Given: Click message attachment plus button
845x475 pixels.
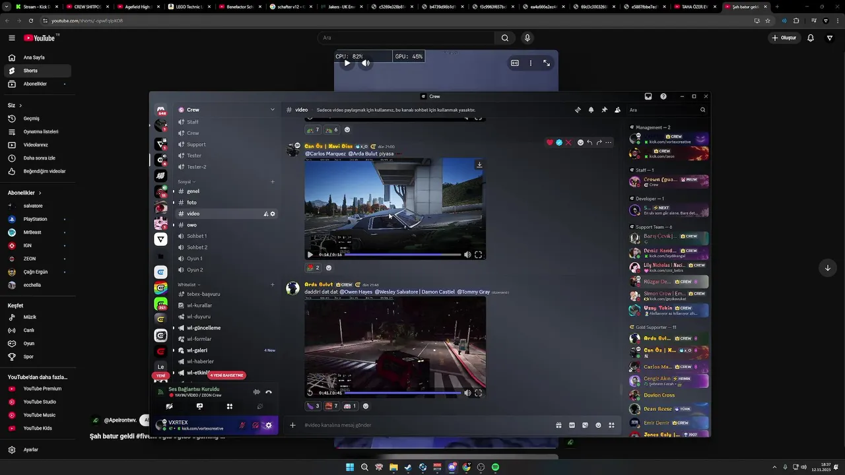Looking at the screenshot, I should (292, 426).
